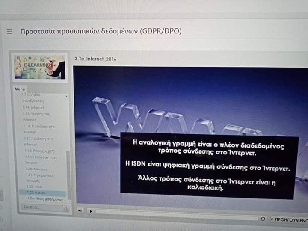Open lesson 1.21 Τηλεφωνικές γραμμές

[40, 178]
